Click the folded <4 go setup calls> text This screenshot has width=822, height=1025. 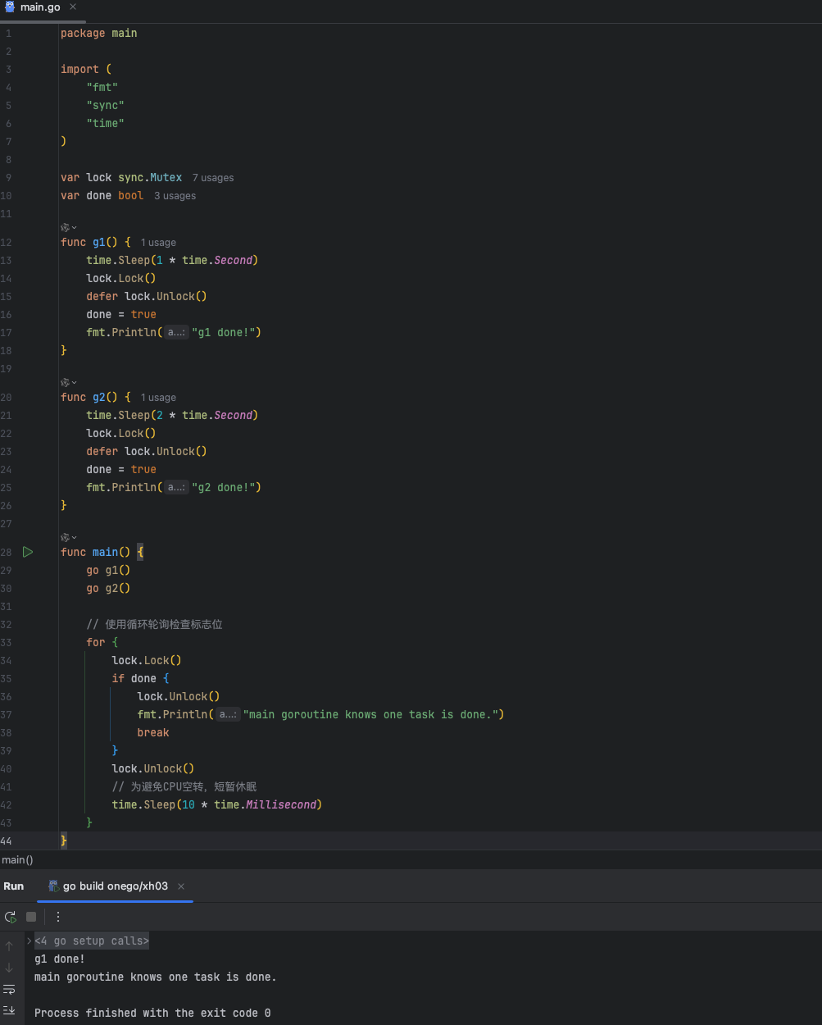pyautogui.click(x=92, y=941)
